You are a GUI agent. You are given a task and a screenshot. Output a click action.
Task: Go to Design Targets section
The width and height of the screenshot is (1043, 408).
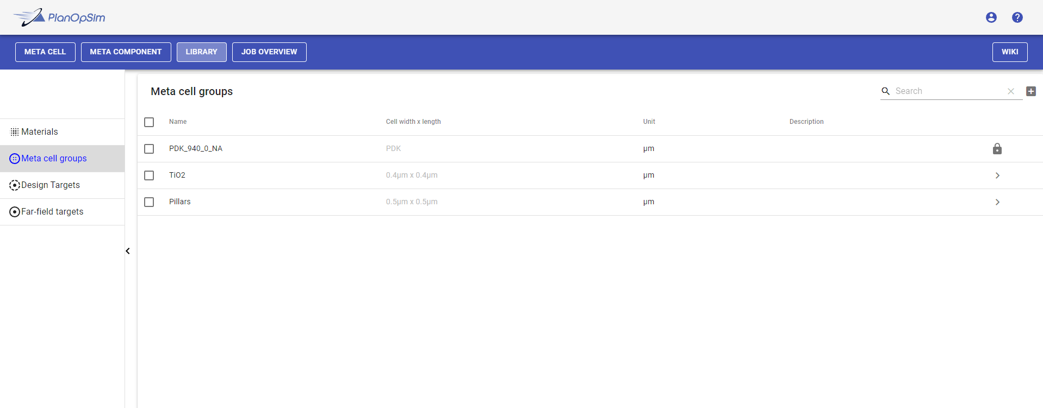51,185
